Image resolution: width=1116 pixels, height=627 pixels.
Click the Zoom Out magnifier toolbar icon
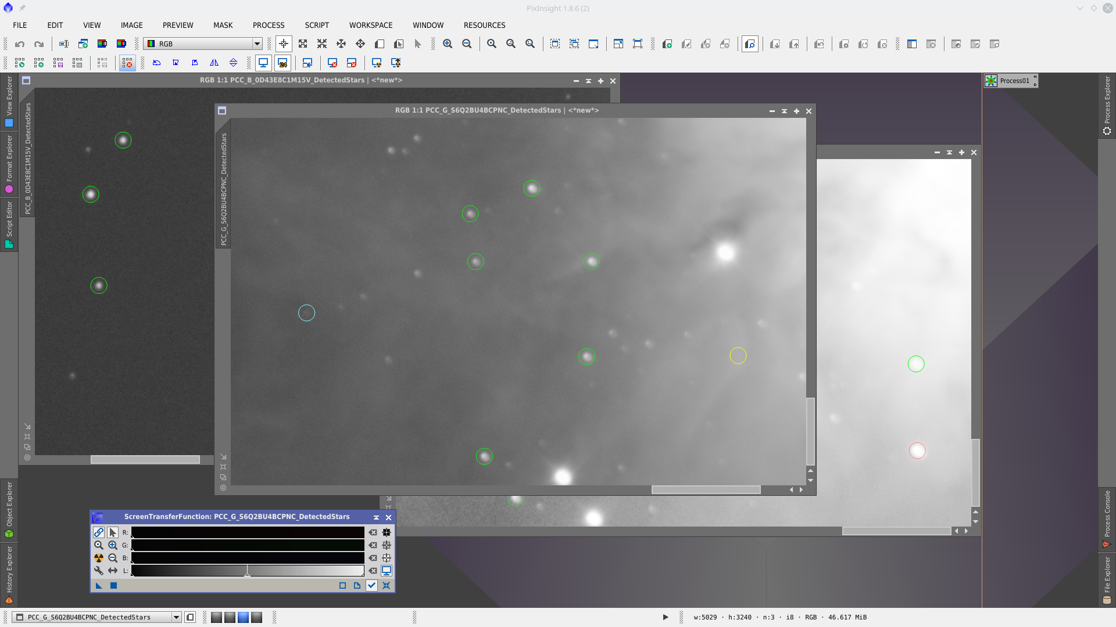467,44
